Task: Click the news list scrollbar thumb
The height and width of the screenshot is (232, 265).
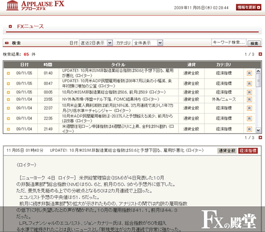Action: coord(259,80)
